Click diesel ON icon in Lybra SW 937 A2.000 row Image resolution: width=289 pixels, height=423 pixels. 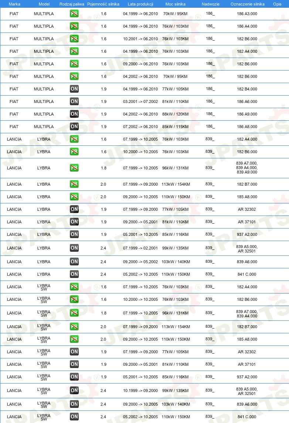pos(74,376)
